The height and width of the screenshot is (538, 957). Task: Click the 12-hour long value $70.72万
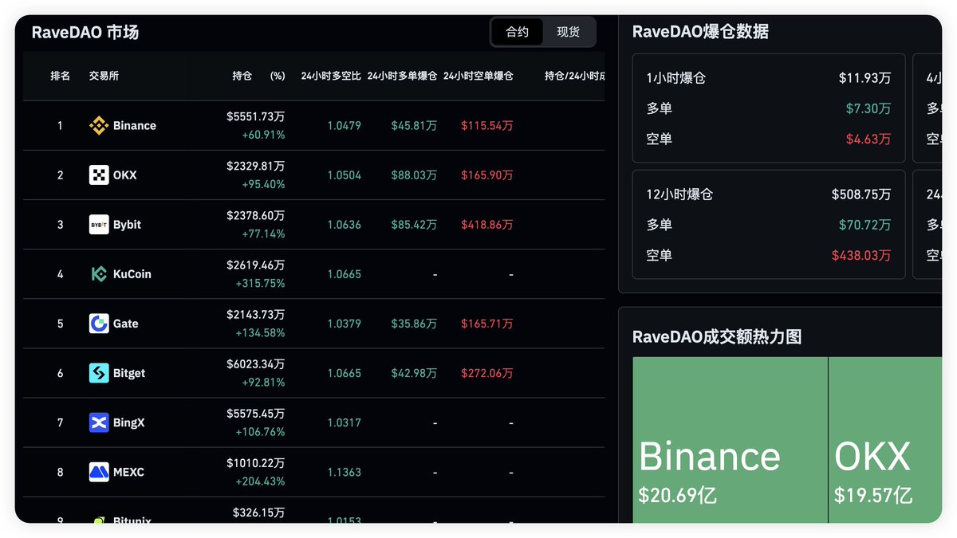(865, 225)
